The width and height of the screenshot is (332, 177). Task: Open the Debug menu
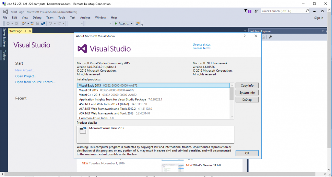[x=37, y=17]
